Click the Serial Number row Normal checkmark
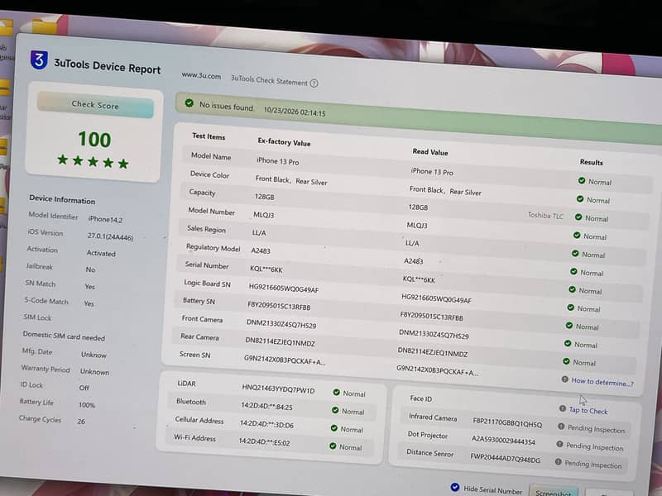Image resolution: width=662 pixels, height=496 pixels. (572, 289)
